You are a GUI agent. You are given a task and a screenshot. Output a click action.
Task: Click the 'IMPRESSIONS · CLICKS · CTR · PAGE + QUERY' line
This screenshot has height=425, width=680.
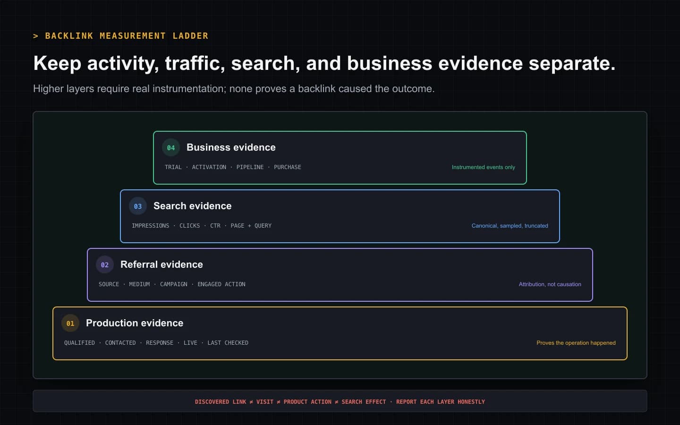coord(202,226)
